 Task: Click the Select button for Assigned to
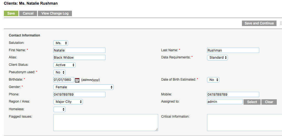point(252,102)
